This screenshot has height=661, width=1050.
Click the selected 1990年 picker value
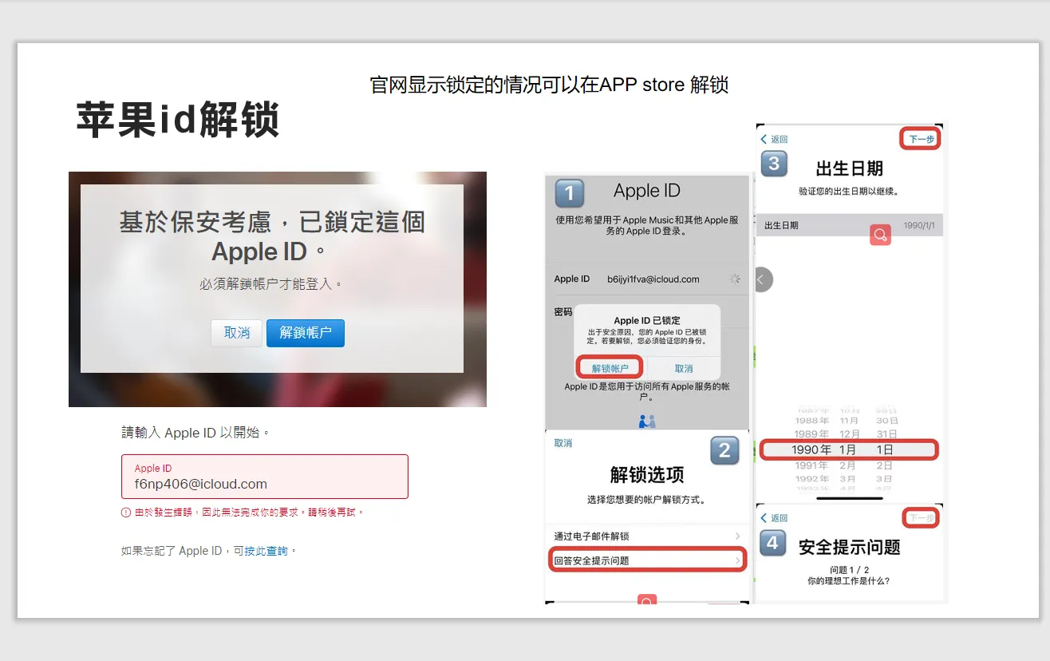[x=811, y=450]
